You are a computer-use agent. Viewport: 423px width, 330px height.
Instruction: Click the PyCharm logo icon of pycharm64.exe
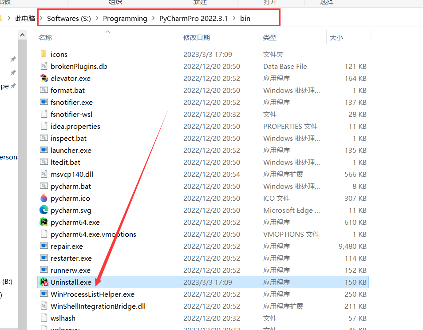click(x=43, y=222)
